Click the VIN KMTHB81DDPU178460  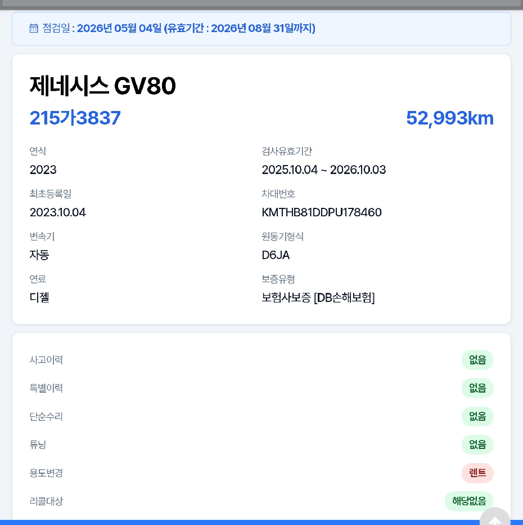pyautogui.click(x=322, y=212)
